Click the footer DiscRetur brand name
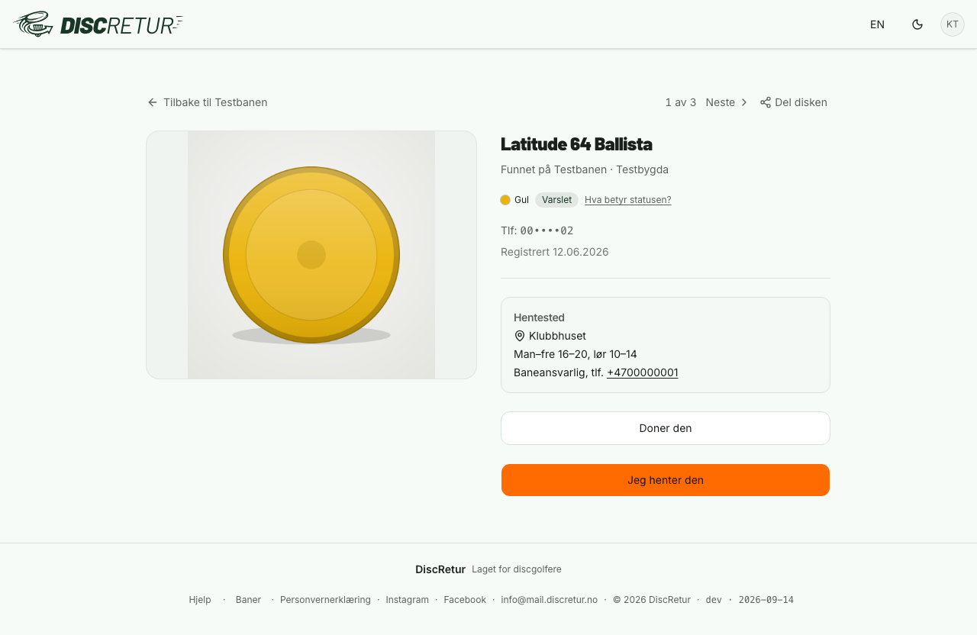977x635 pixels. pos(440,569)
